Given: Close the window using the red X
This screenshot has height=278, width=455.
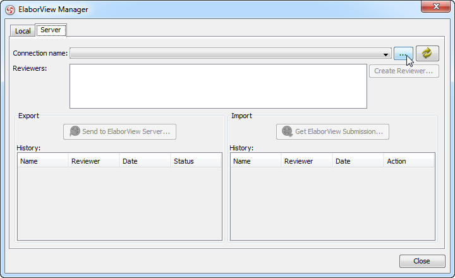Looking at the screenshot, I should point(435,6).
